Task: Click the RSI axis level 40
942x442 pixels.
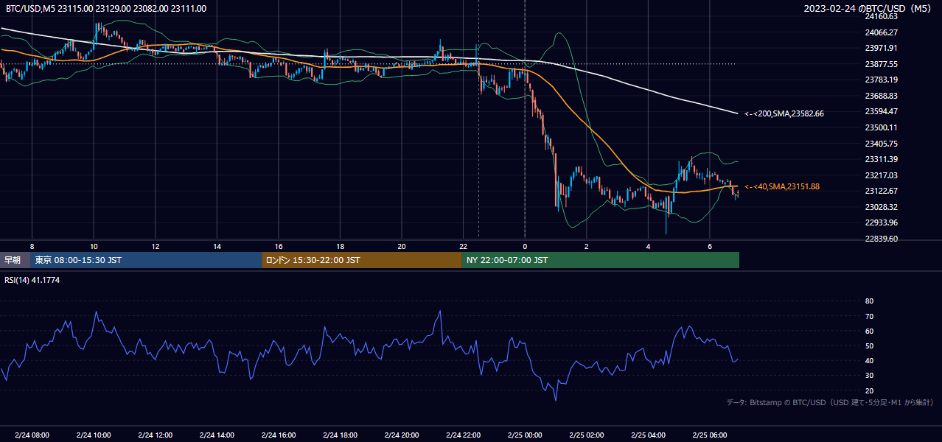Action: pos(869,360)
